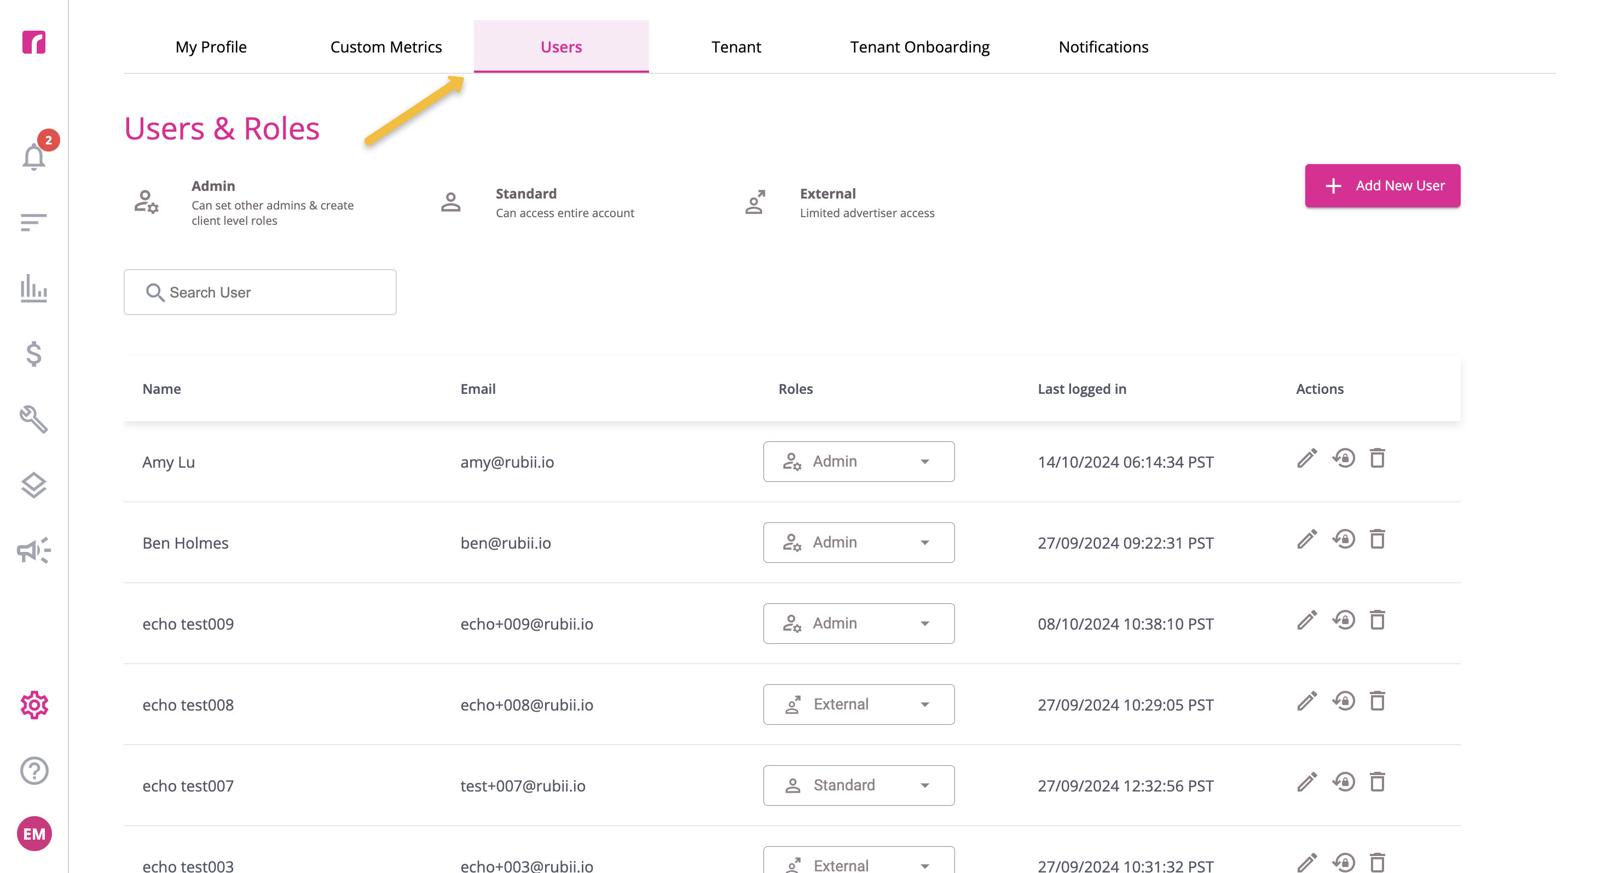Open the EM user avatar menu
1609x873 pixels.
tap(34, 834)
